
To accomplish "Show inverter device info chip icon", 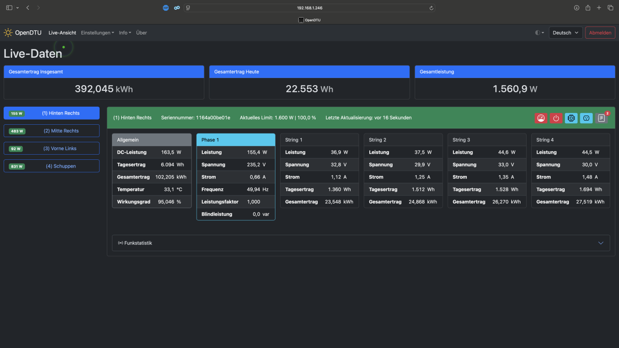I will click(x=571, y=118).
